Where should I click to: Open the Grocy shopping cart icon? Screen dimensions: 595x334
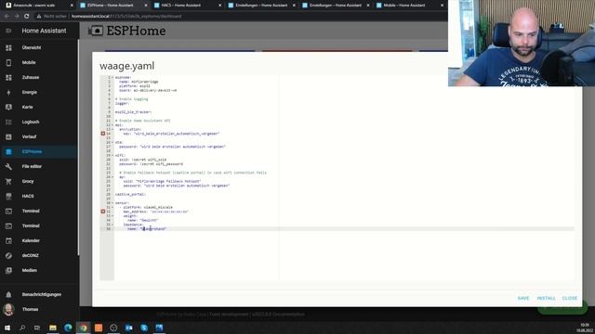(x=8, y=182)
